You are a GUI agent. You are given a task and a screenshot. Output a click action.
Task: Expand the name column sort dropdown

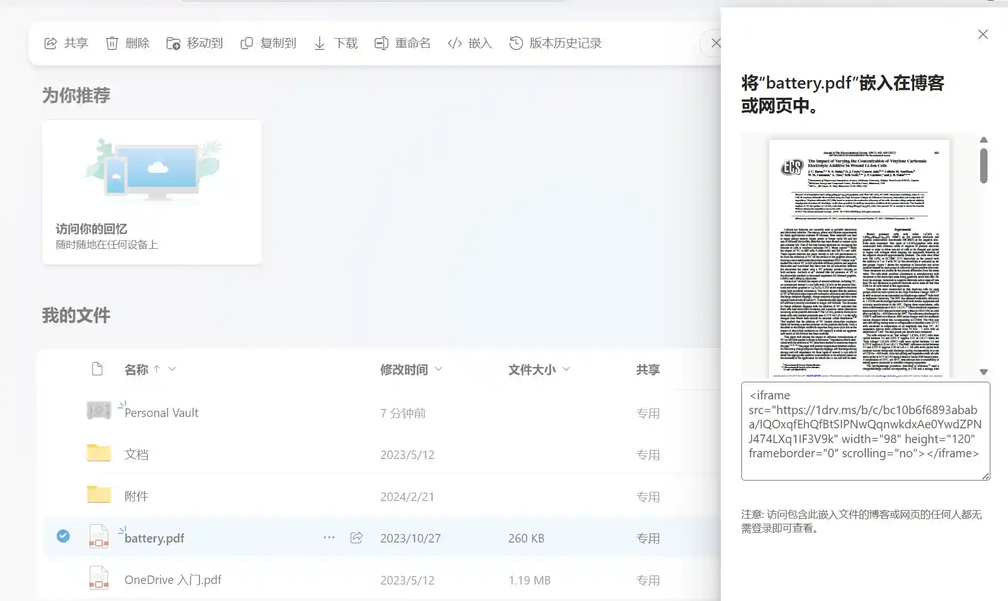(x=172, y=369)
